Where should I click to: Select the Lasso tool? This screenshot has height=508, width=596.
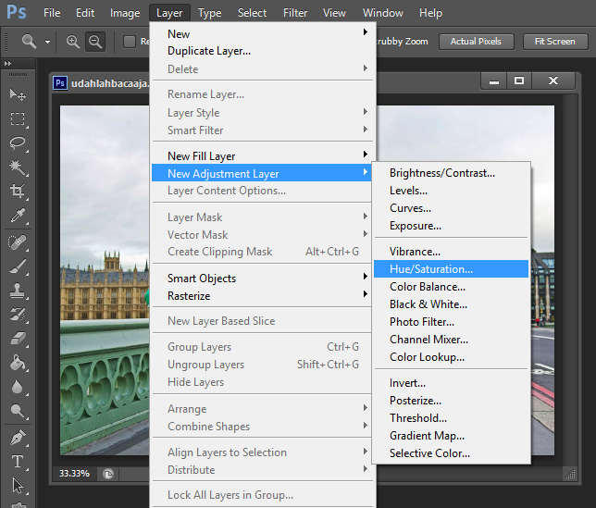18,143
